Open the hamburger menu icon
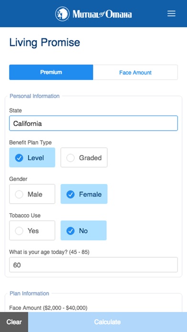Screen dimensions: 187x332 pyautogui.click(x=171, y=14)
